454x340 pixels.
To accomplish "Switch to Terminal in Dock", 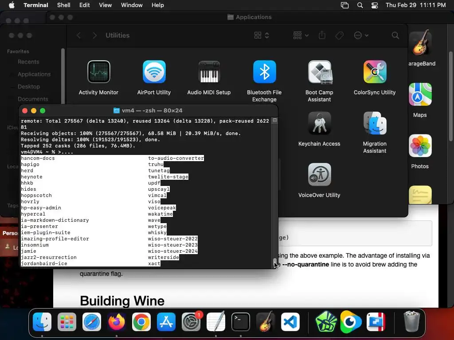I will [241, 322].
